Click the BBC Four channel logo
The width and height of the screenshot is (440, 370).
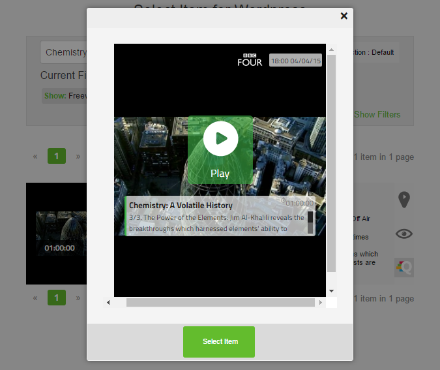[x=250, y=60]
